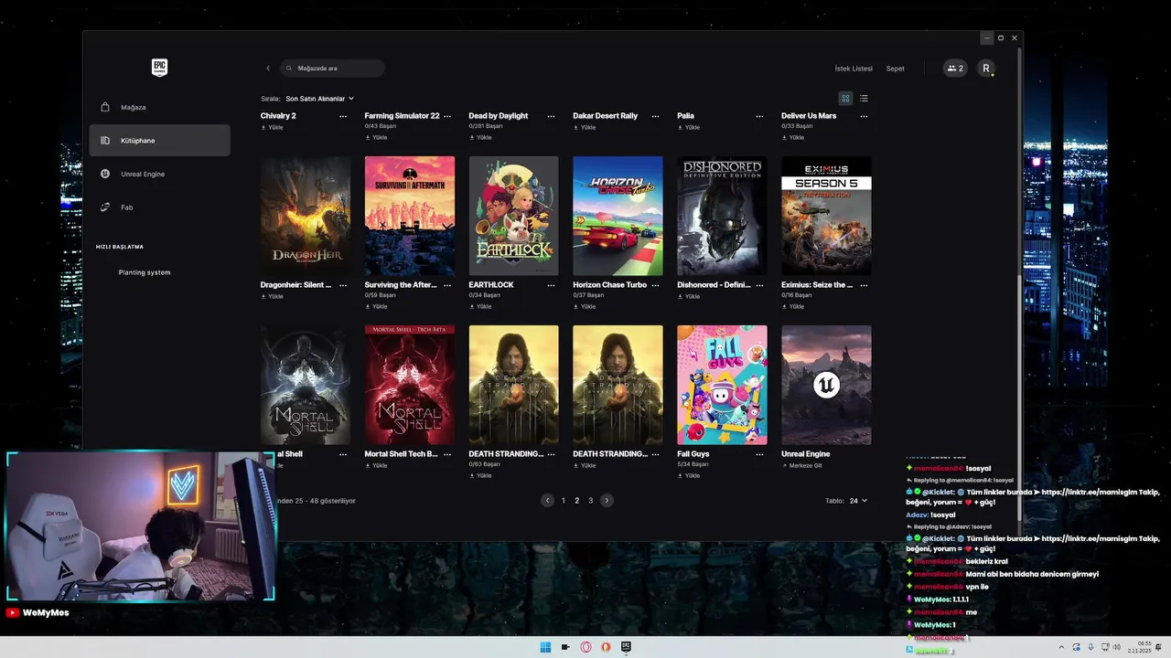The height and width of the screenshot is (658, 1171).
Task: Open three-dot menu for Mortal Shell Tech Beta
Action: click(x=447, y=454)
